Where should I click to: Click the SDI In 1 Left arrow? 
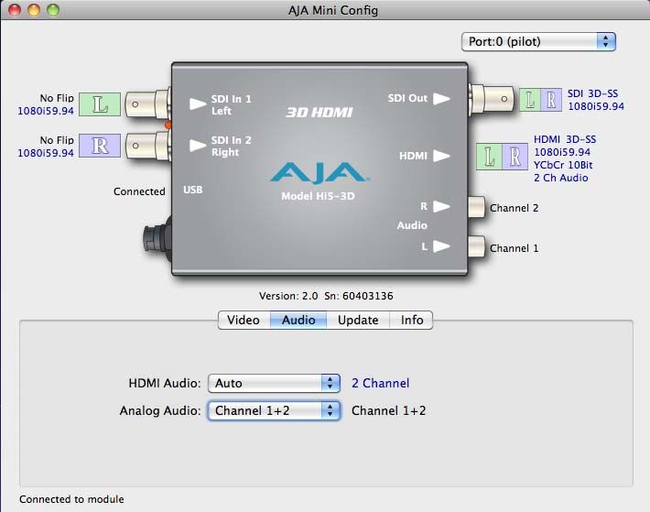coord(198,104)
